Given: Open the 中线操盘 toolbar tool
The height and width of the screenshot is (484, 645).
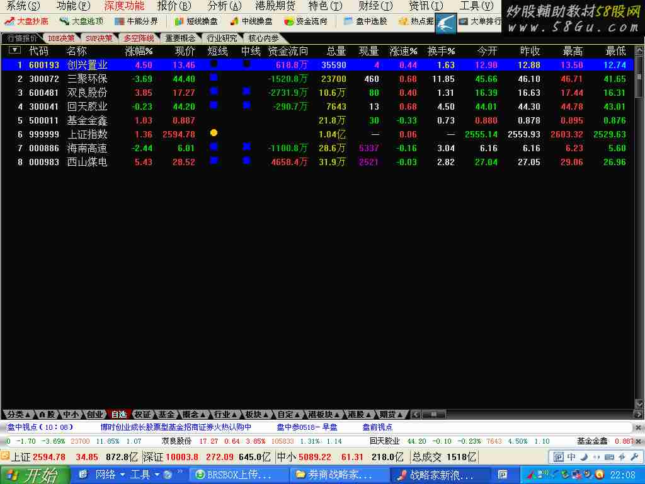Looking at the screenshot, I should [251, 21].
